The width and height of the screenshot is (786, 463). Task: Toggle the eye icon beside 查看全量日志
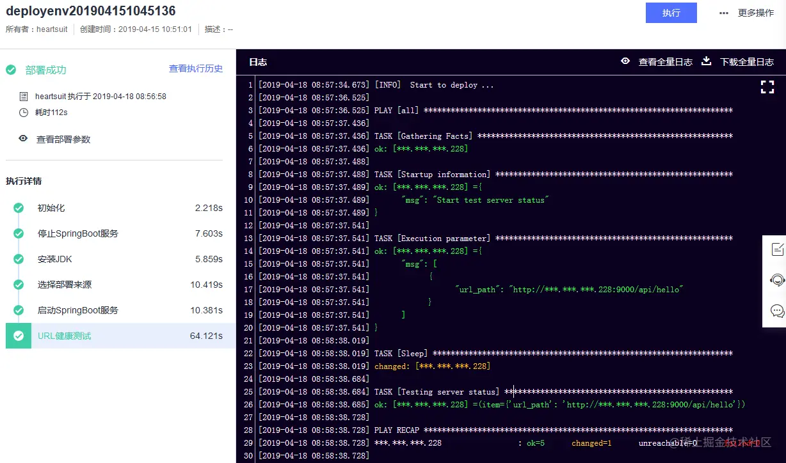point(626,61)
